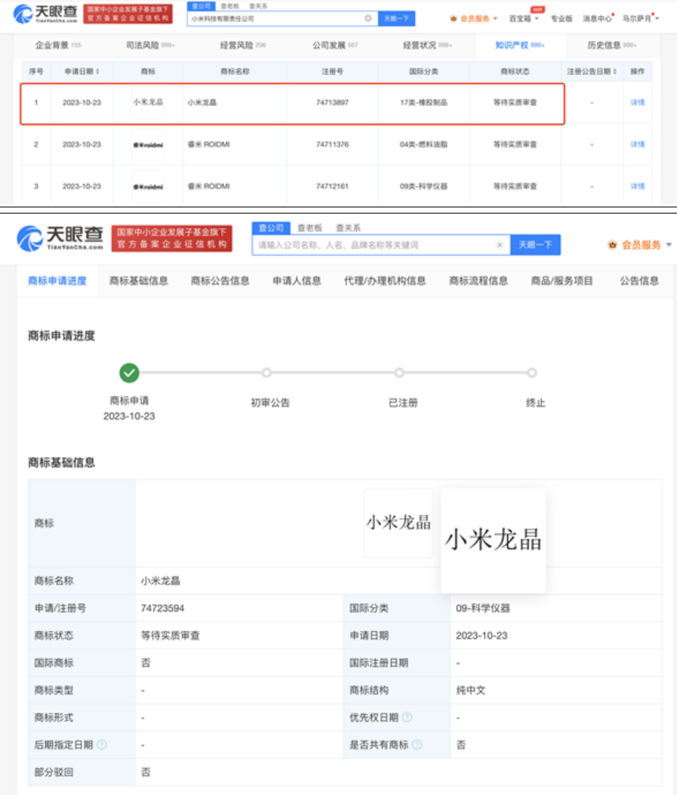The height and width of the screenshot is (795, 677).
Task: Switch to the 企业背景 tab
Action: (x=58, y=45)
